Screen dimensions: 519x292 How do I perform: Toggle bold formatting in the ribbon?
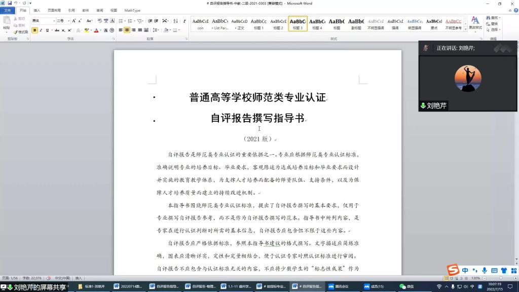pyautogui.click(x=34, y=30)
